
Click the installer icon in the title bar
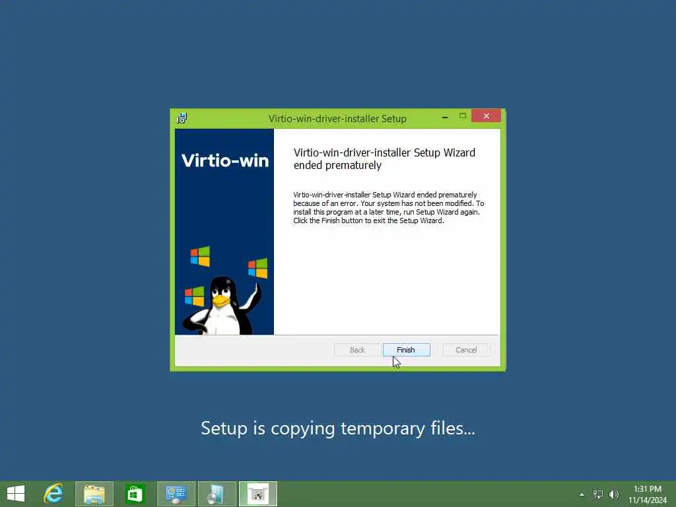tap(182, 118)
